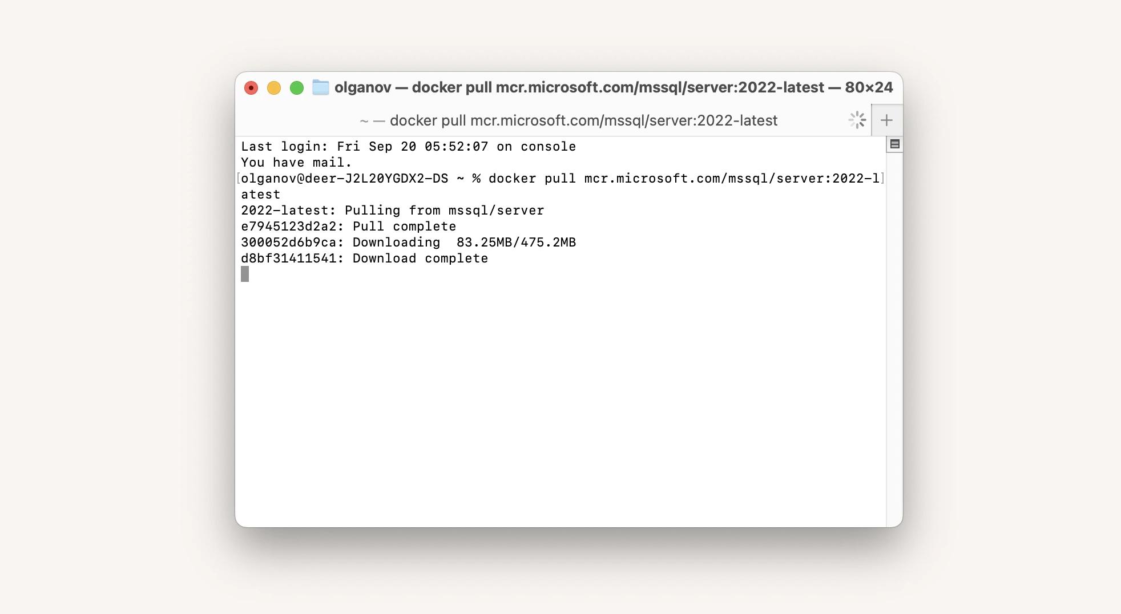Click the blinking block cursor in the terminal

pyautogui.click(x=245, y=274)
